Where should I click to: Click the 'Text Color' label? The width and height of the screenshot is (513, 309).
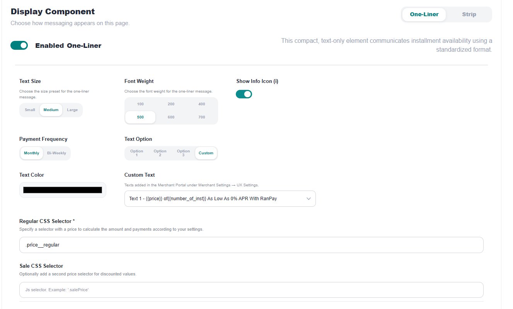[32, 175]
